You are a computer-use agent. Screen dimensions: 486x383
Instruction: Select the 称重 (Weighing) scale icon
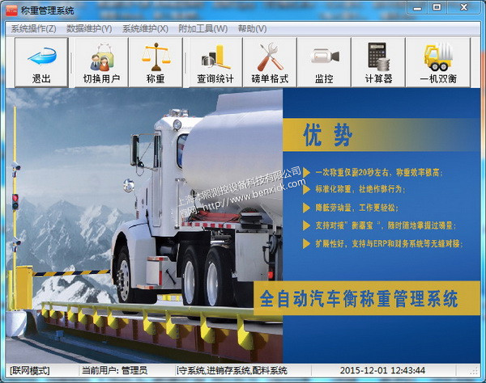point(156,62)
